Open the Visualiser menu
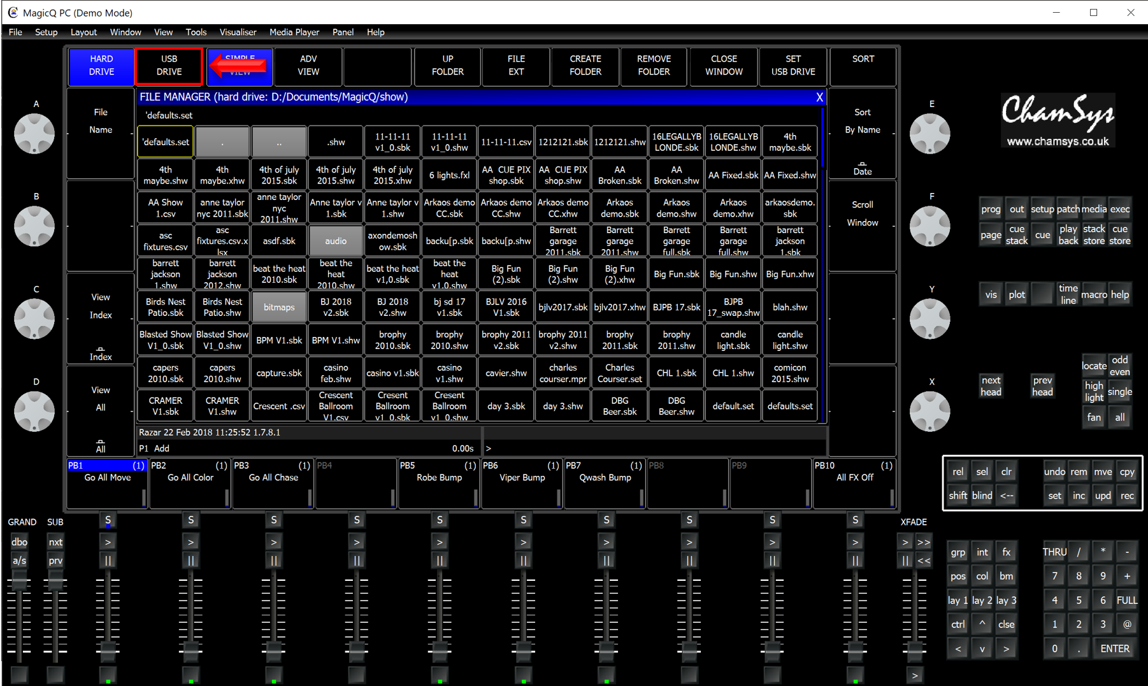 [x=238, y=32]
